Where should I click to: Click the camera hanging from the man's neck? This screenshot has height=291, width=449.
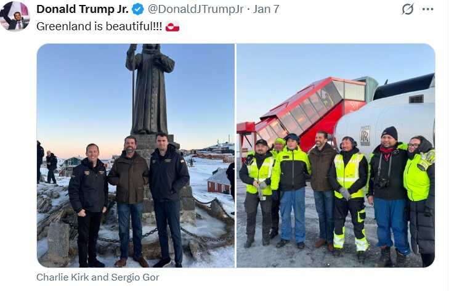382,182
